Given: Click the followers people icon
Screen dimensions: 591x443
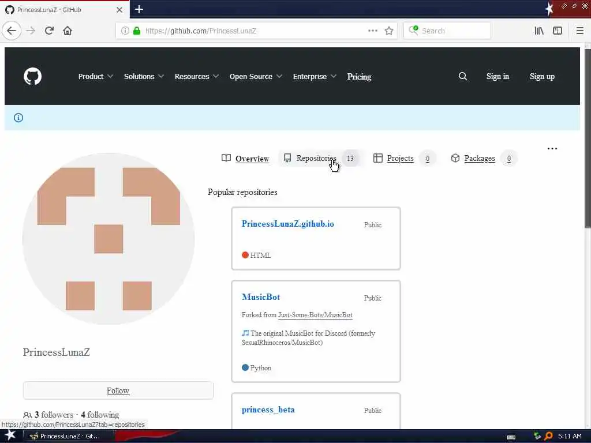Looking at the screenshot, I should (28, 415).
